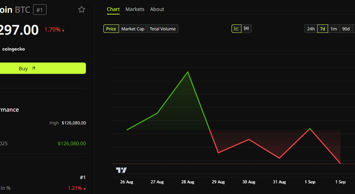Open the Markets tab
Viewport: 355px width, 194px height.
[135, 9]
